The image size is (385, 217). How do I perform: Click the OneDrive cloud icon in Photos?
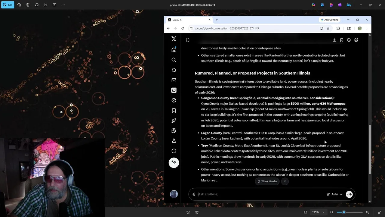(349, 5)
